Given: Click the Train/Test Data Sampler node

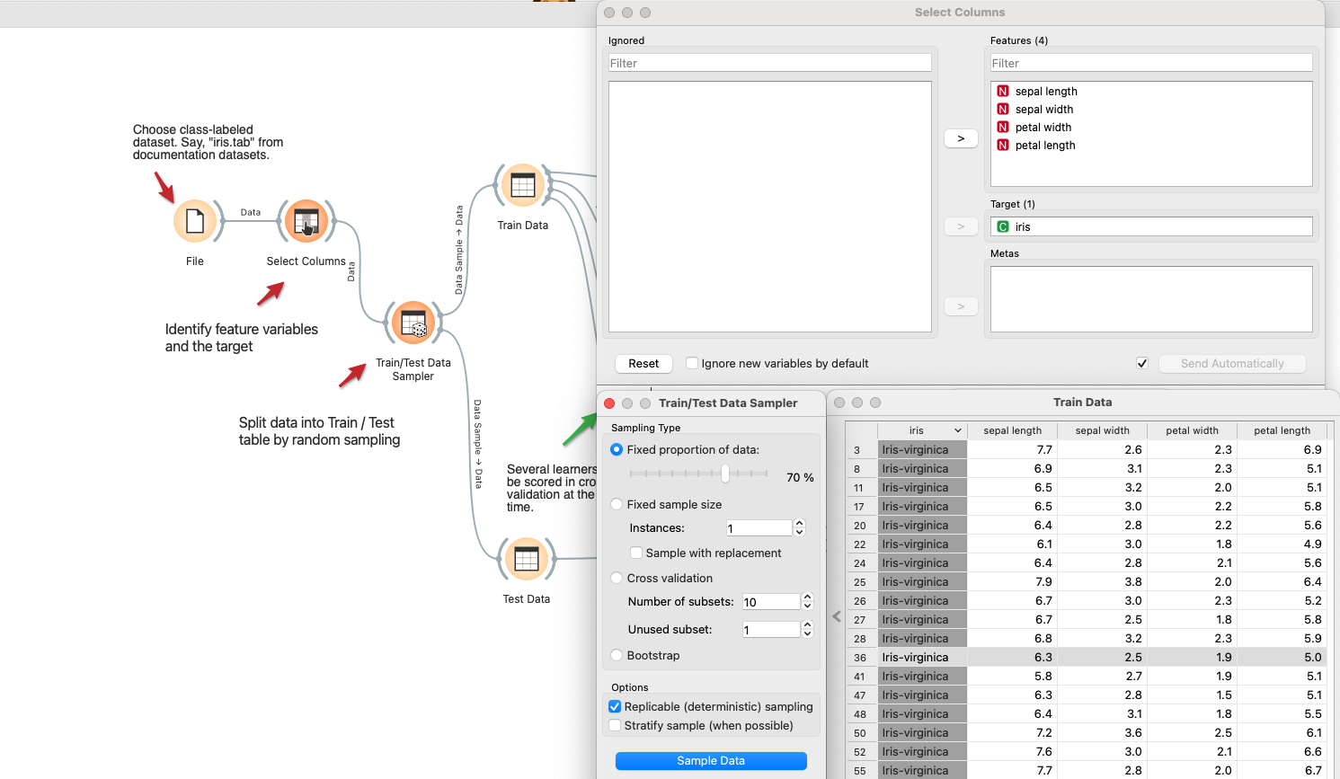Looking at the screenshot, I should (x=413, y=323).
